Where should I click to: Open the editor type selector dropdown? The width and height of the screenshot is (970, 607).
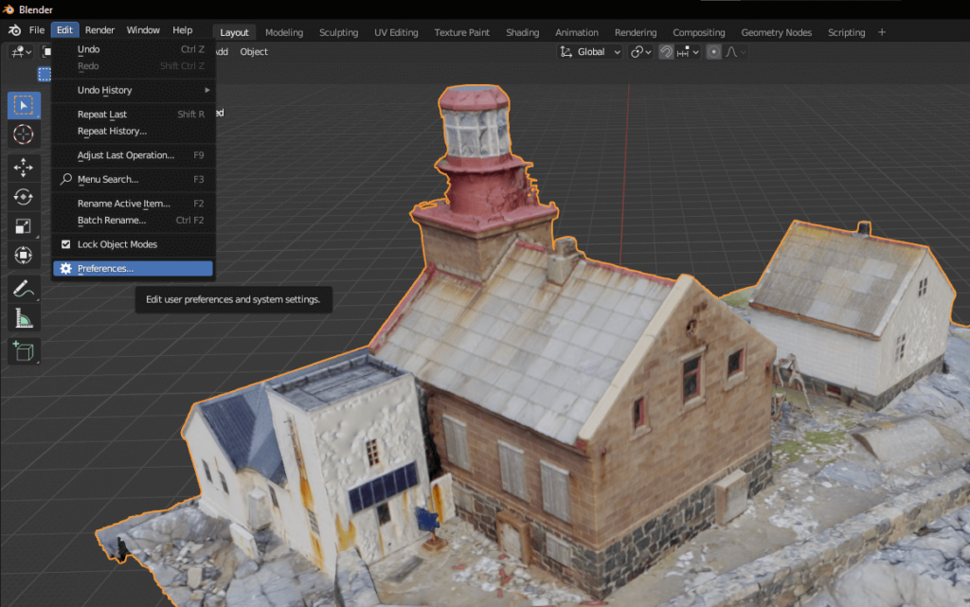point(21,52)
